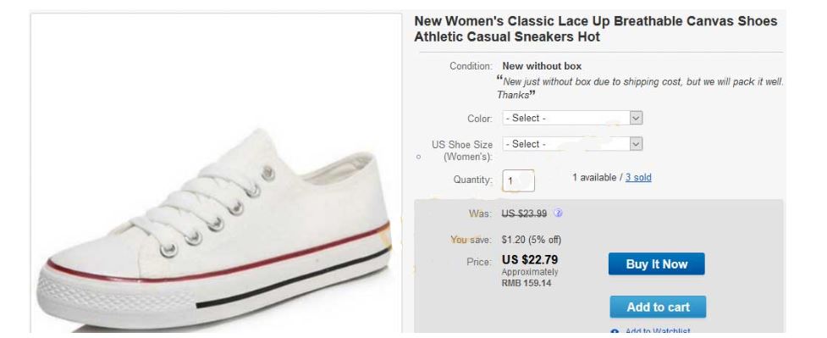Click the Buy It Now button
Image resolution: width=827 pixels, height=338 pixels.
tap(657, 264)
